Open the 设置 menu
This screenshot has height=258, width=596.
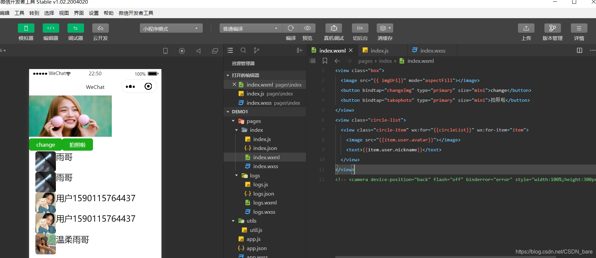(x=94, y=13)
